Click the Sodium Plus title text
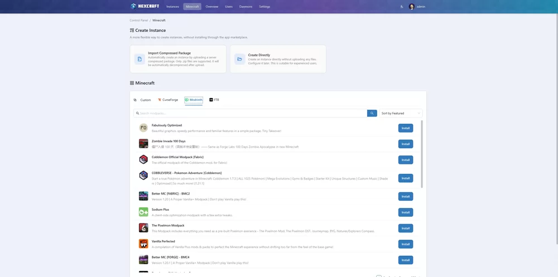 click(x=161, y=210)
